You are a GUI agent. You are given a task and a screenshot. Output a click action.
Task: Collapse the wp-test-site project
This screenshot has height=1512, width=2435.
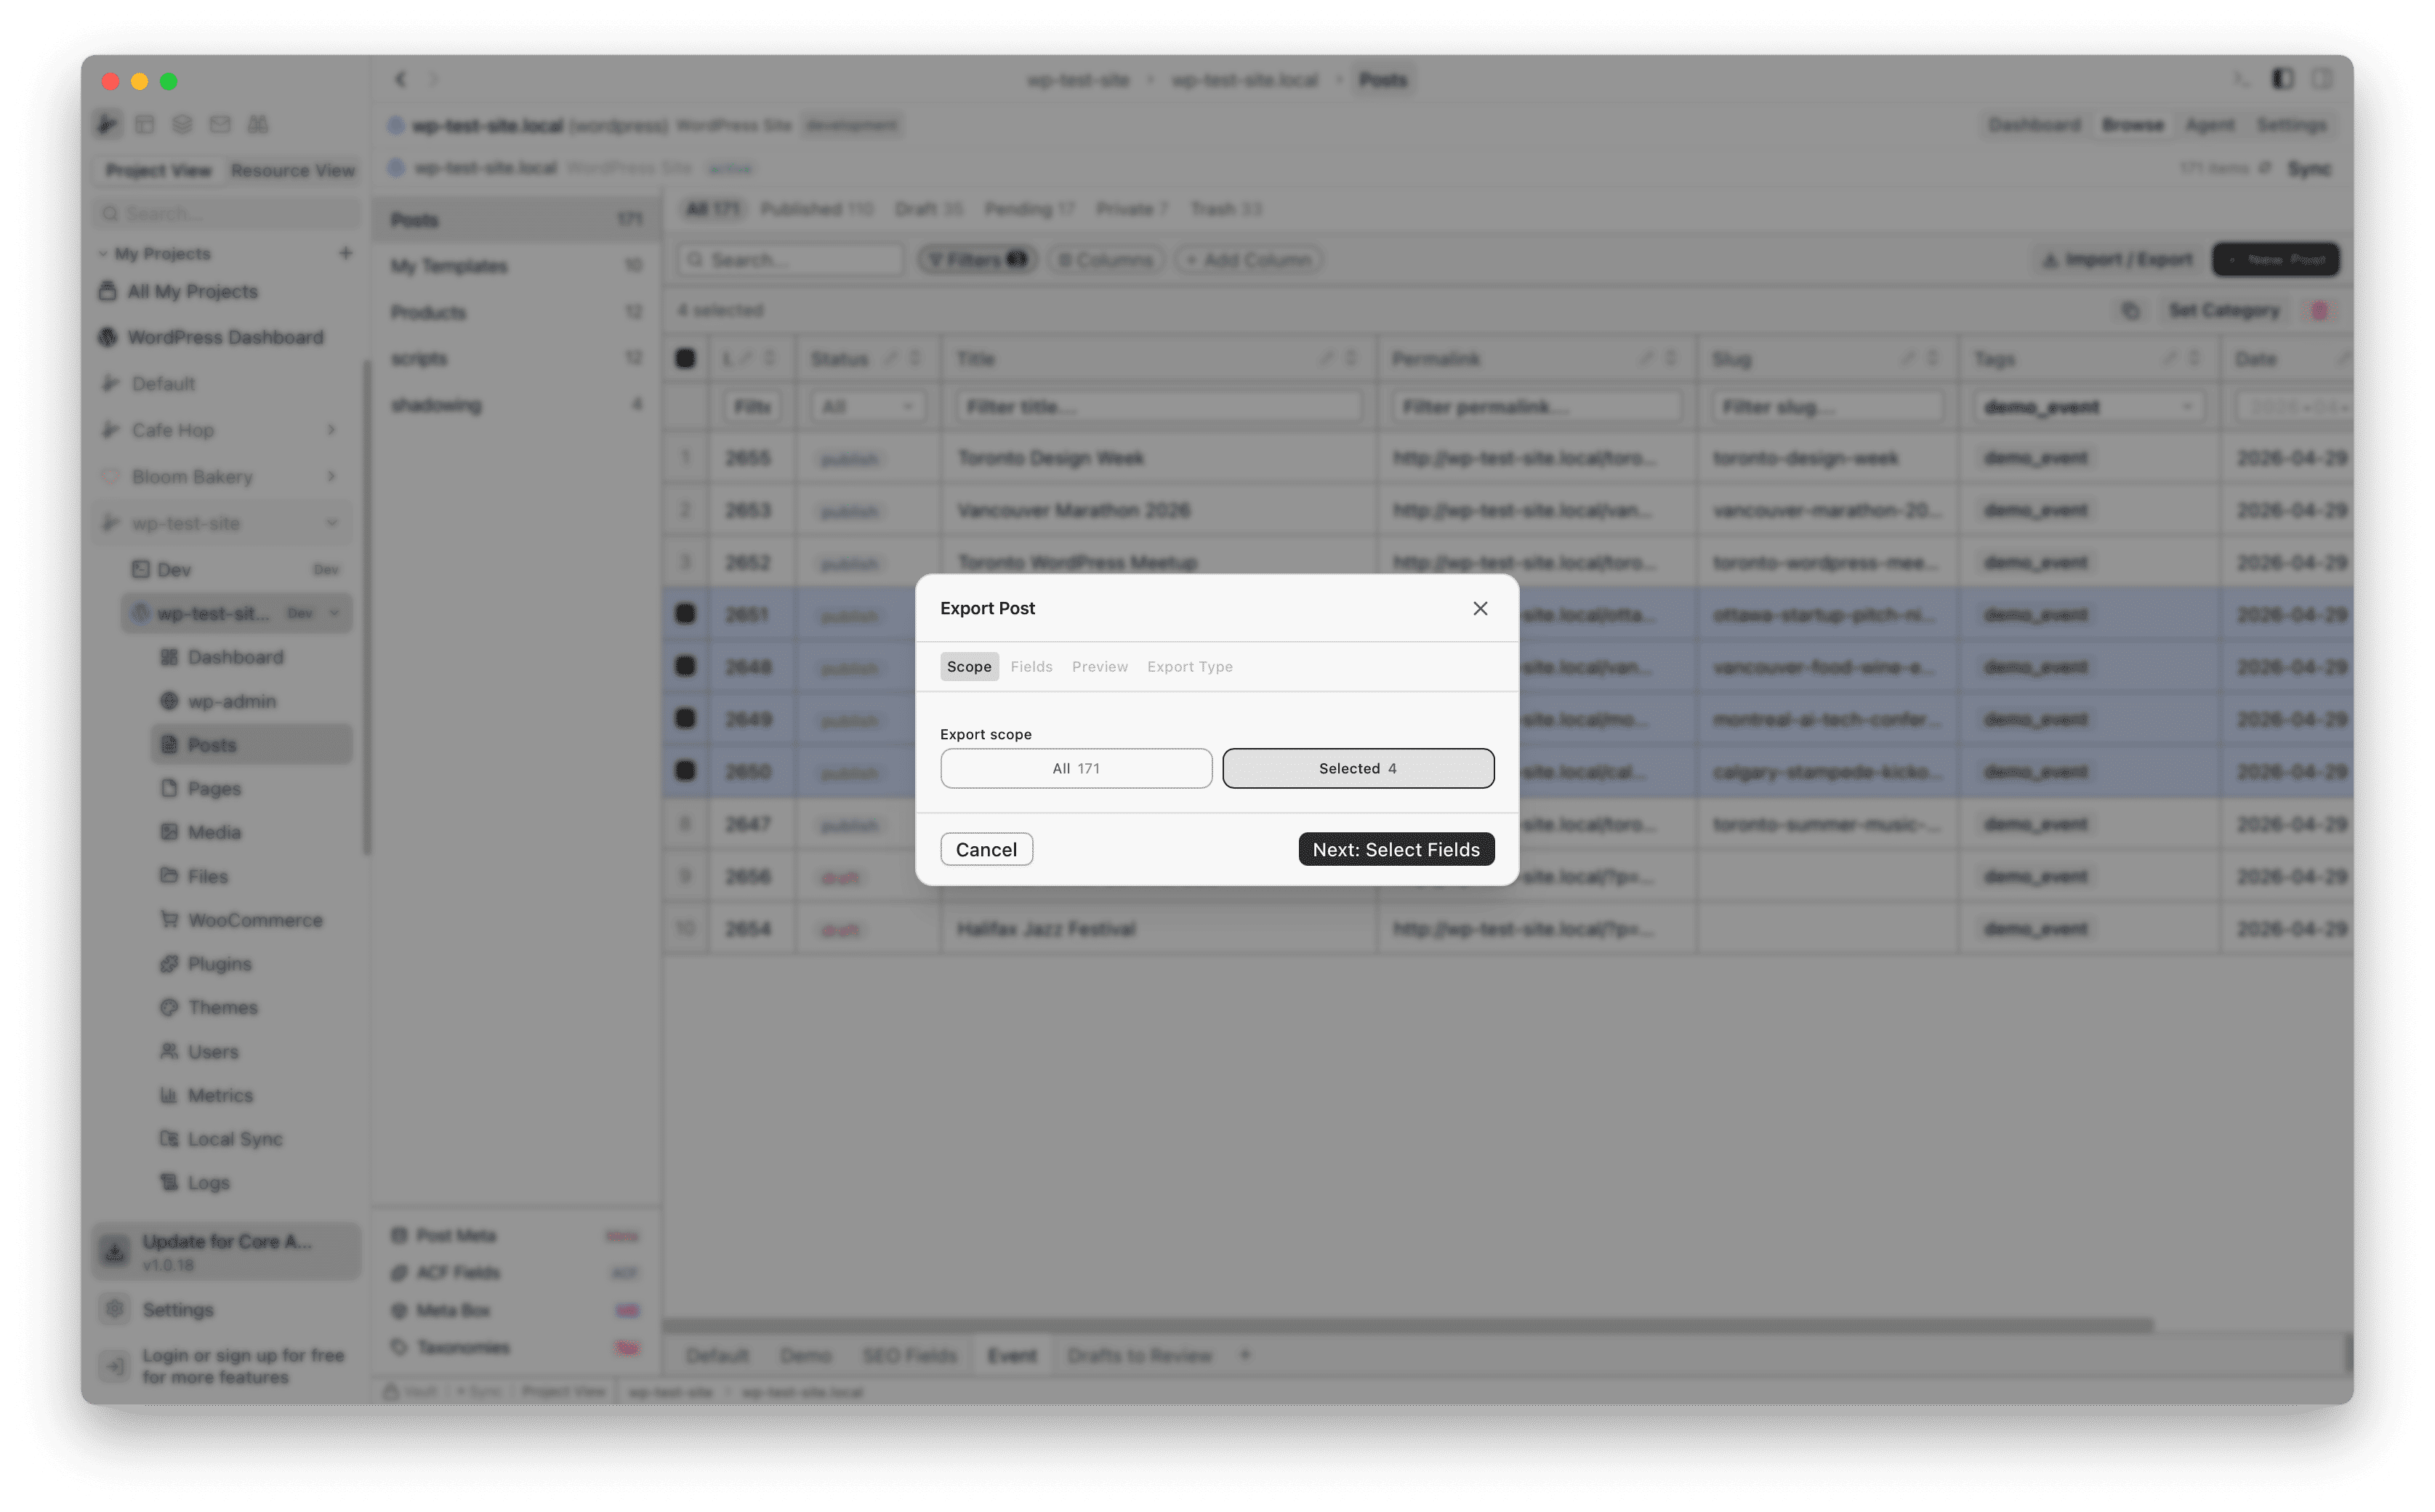(x=331, y=523)
